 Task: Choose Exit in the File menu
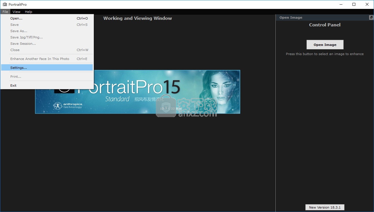coord(47,85)
